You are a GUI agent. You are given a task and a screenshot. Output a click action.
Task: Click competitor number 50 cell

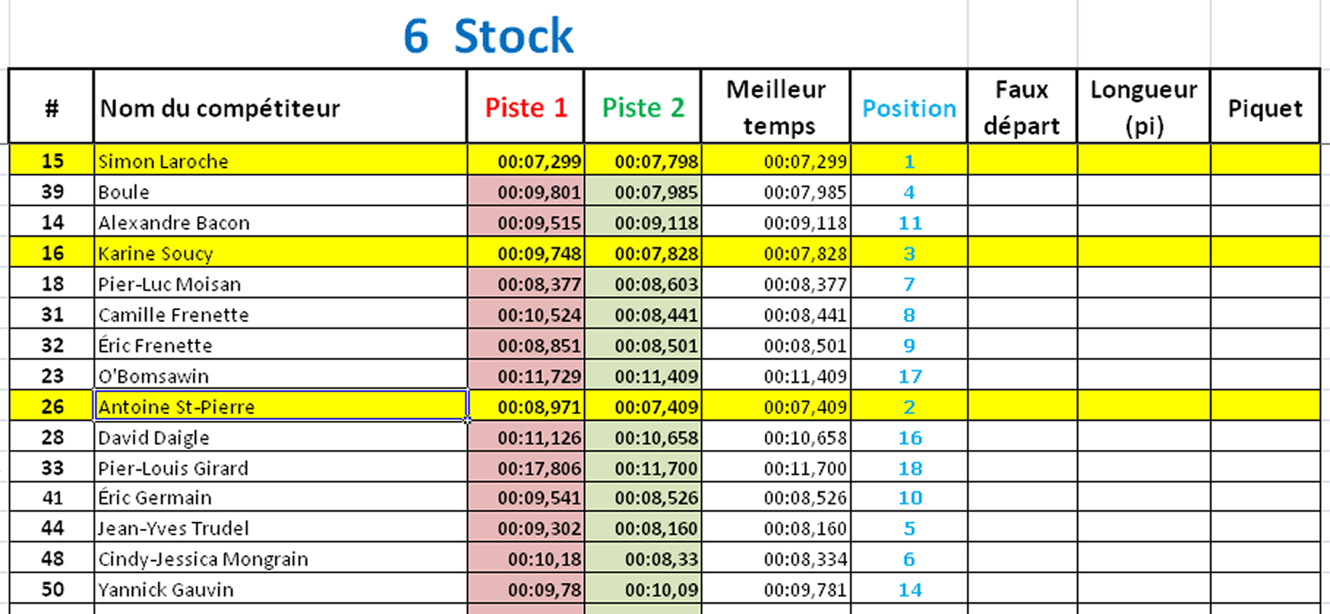(x=52, y=589)
